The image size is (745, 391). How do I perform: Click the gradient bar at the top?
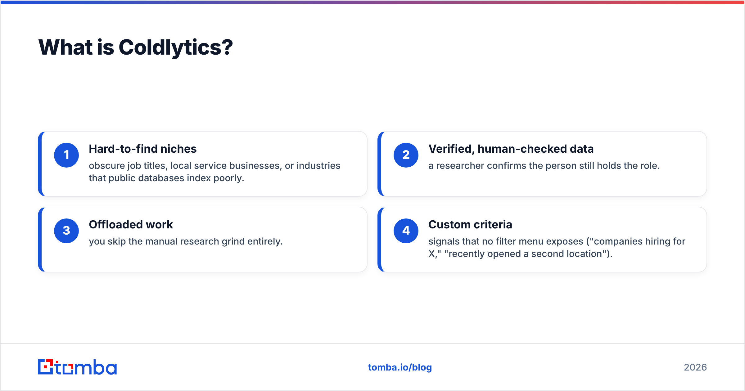click(x=372, y=2)
